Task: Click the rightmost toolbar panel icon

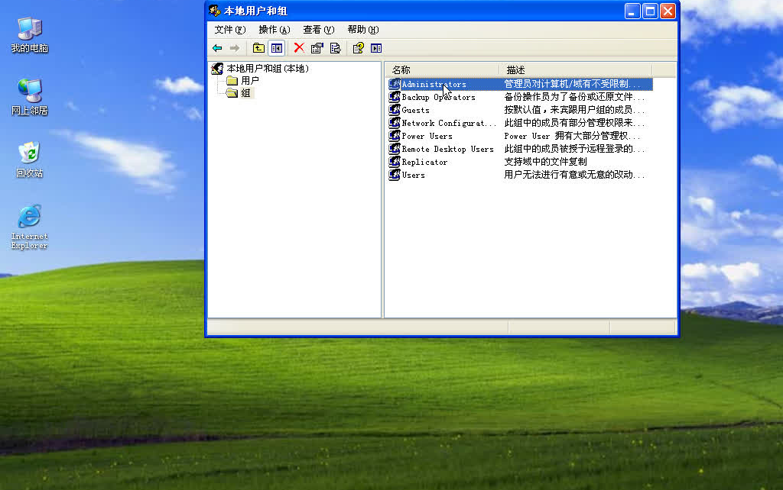Action: click(375, 47)
